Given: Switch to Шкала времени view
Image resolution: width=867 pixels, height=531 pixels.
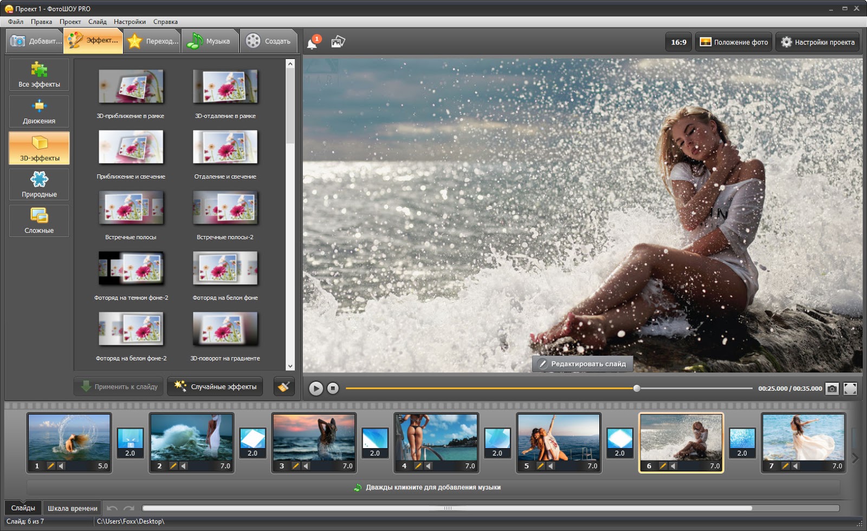Looking at the screenshot, I should [x=73, y=508].
